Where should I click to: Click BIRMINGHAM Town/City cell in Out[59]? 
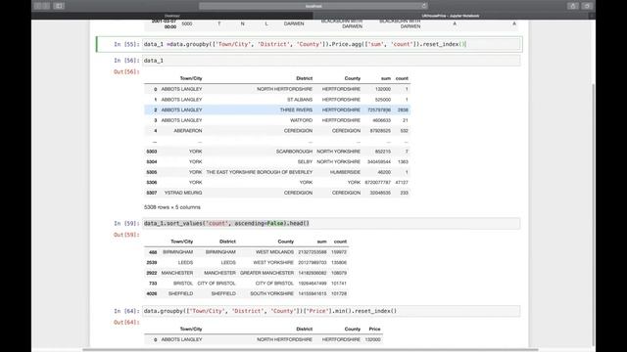(x=178, y=252)
